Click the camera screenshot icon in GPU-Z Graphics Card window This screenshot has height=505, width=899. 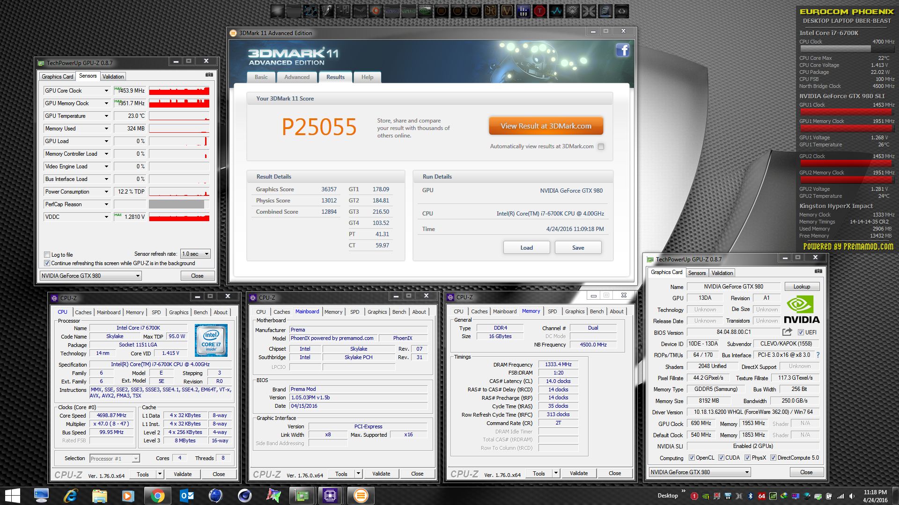point(818,271)
